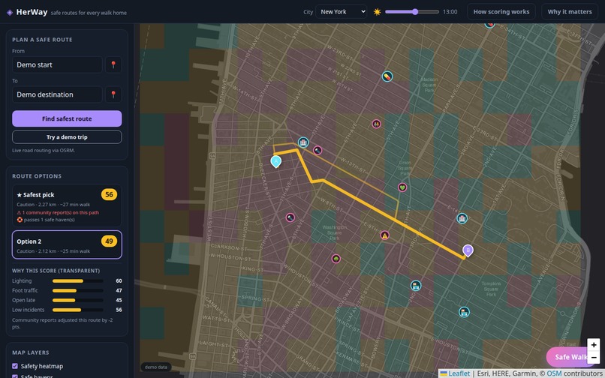Click the community report warning text

click(x=58, y=212)
